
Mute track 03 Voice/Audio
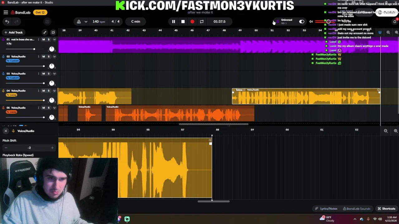pos(44,74)
